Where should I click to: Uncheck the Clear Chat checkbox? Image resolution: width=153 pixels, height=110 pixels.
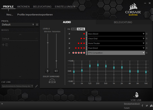tap(69, 39)
